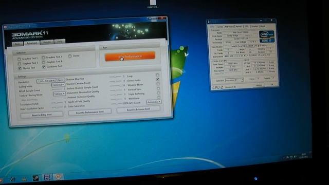Open the CPU-Z Processor Selection dropdown

click(x=234, y=80)
